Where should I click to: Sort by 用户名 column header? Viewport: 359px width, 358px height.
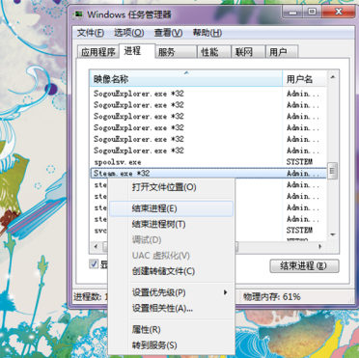(304, 78)
